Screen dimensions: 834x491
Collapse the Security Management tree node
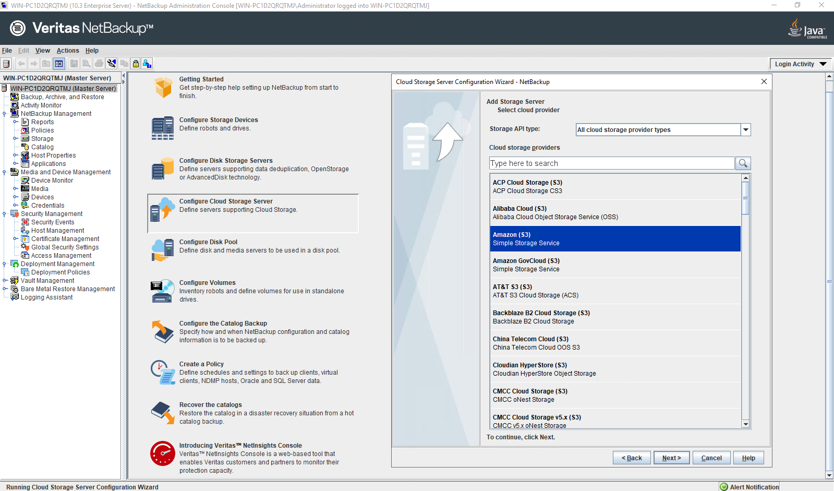(x=5, y=214)
